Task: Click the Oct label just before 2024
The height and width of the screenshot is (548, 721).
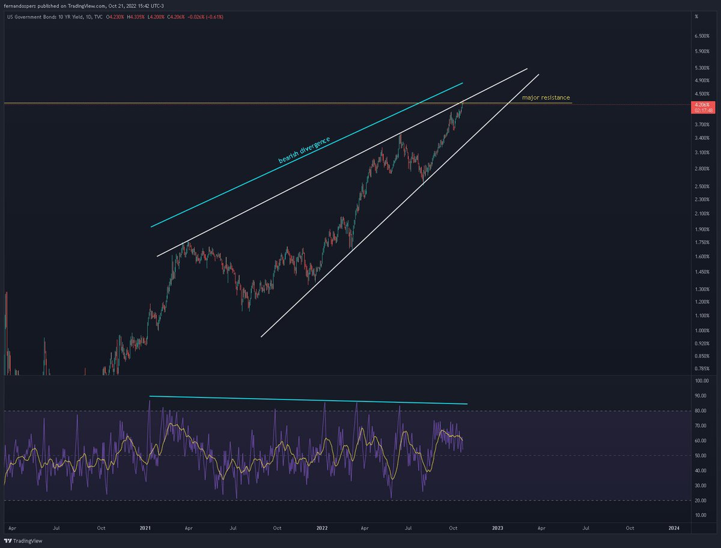Action: (630, 528)
